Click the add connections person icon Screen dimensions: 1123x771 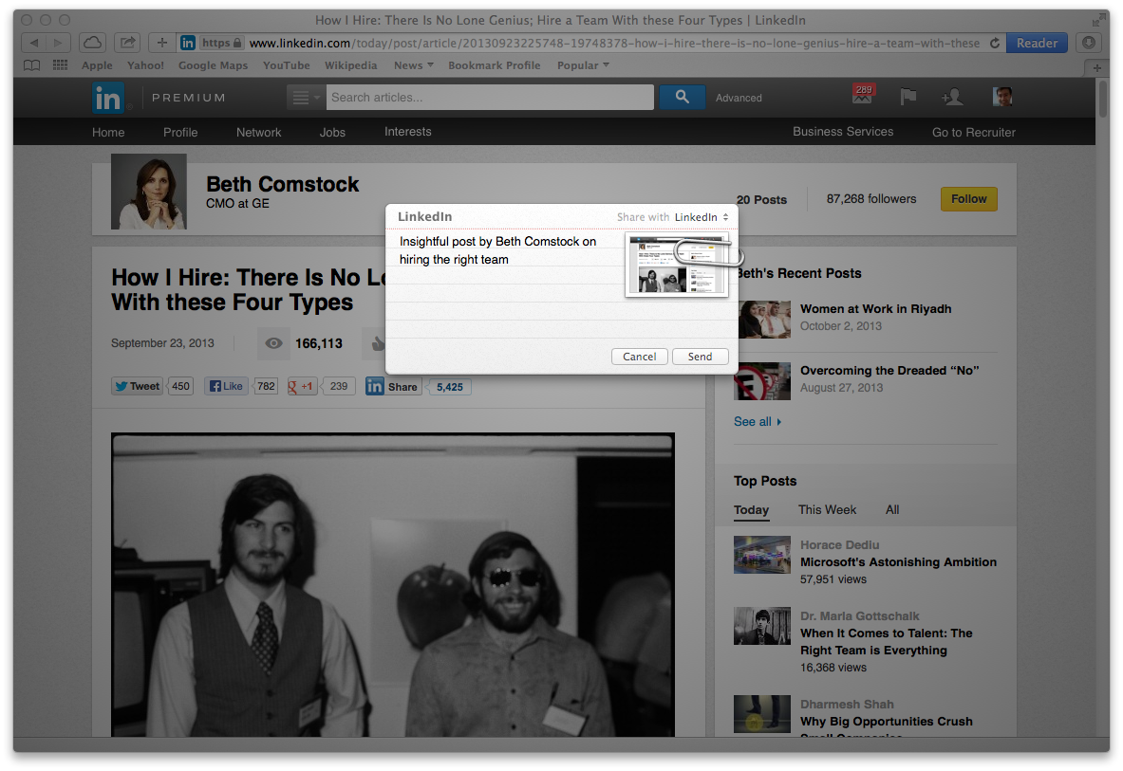952,97
